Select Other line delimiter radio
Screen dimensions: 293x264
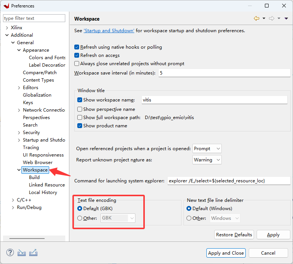[x=189, y=218]
